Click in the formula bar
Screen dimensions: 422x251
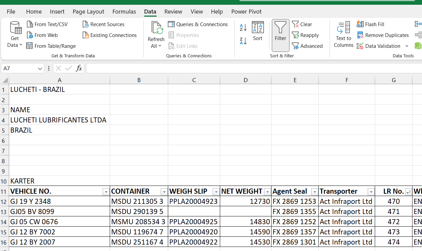click(x=254, y=69)
